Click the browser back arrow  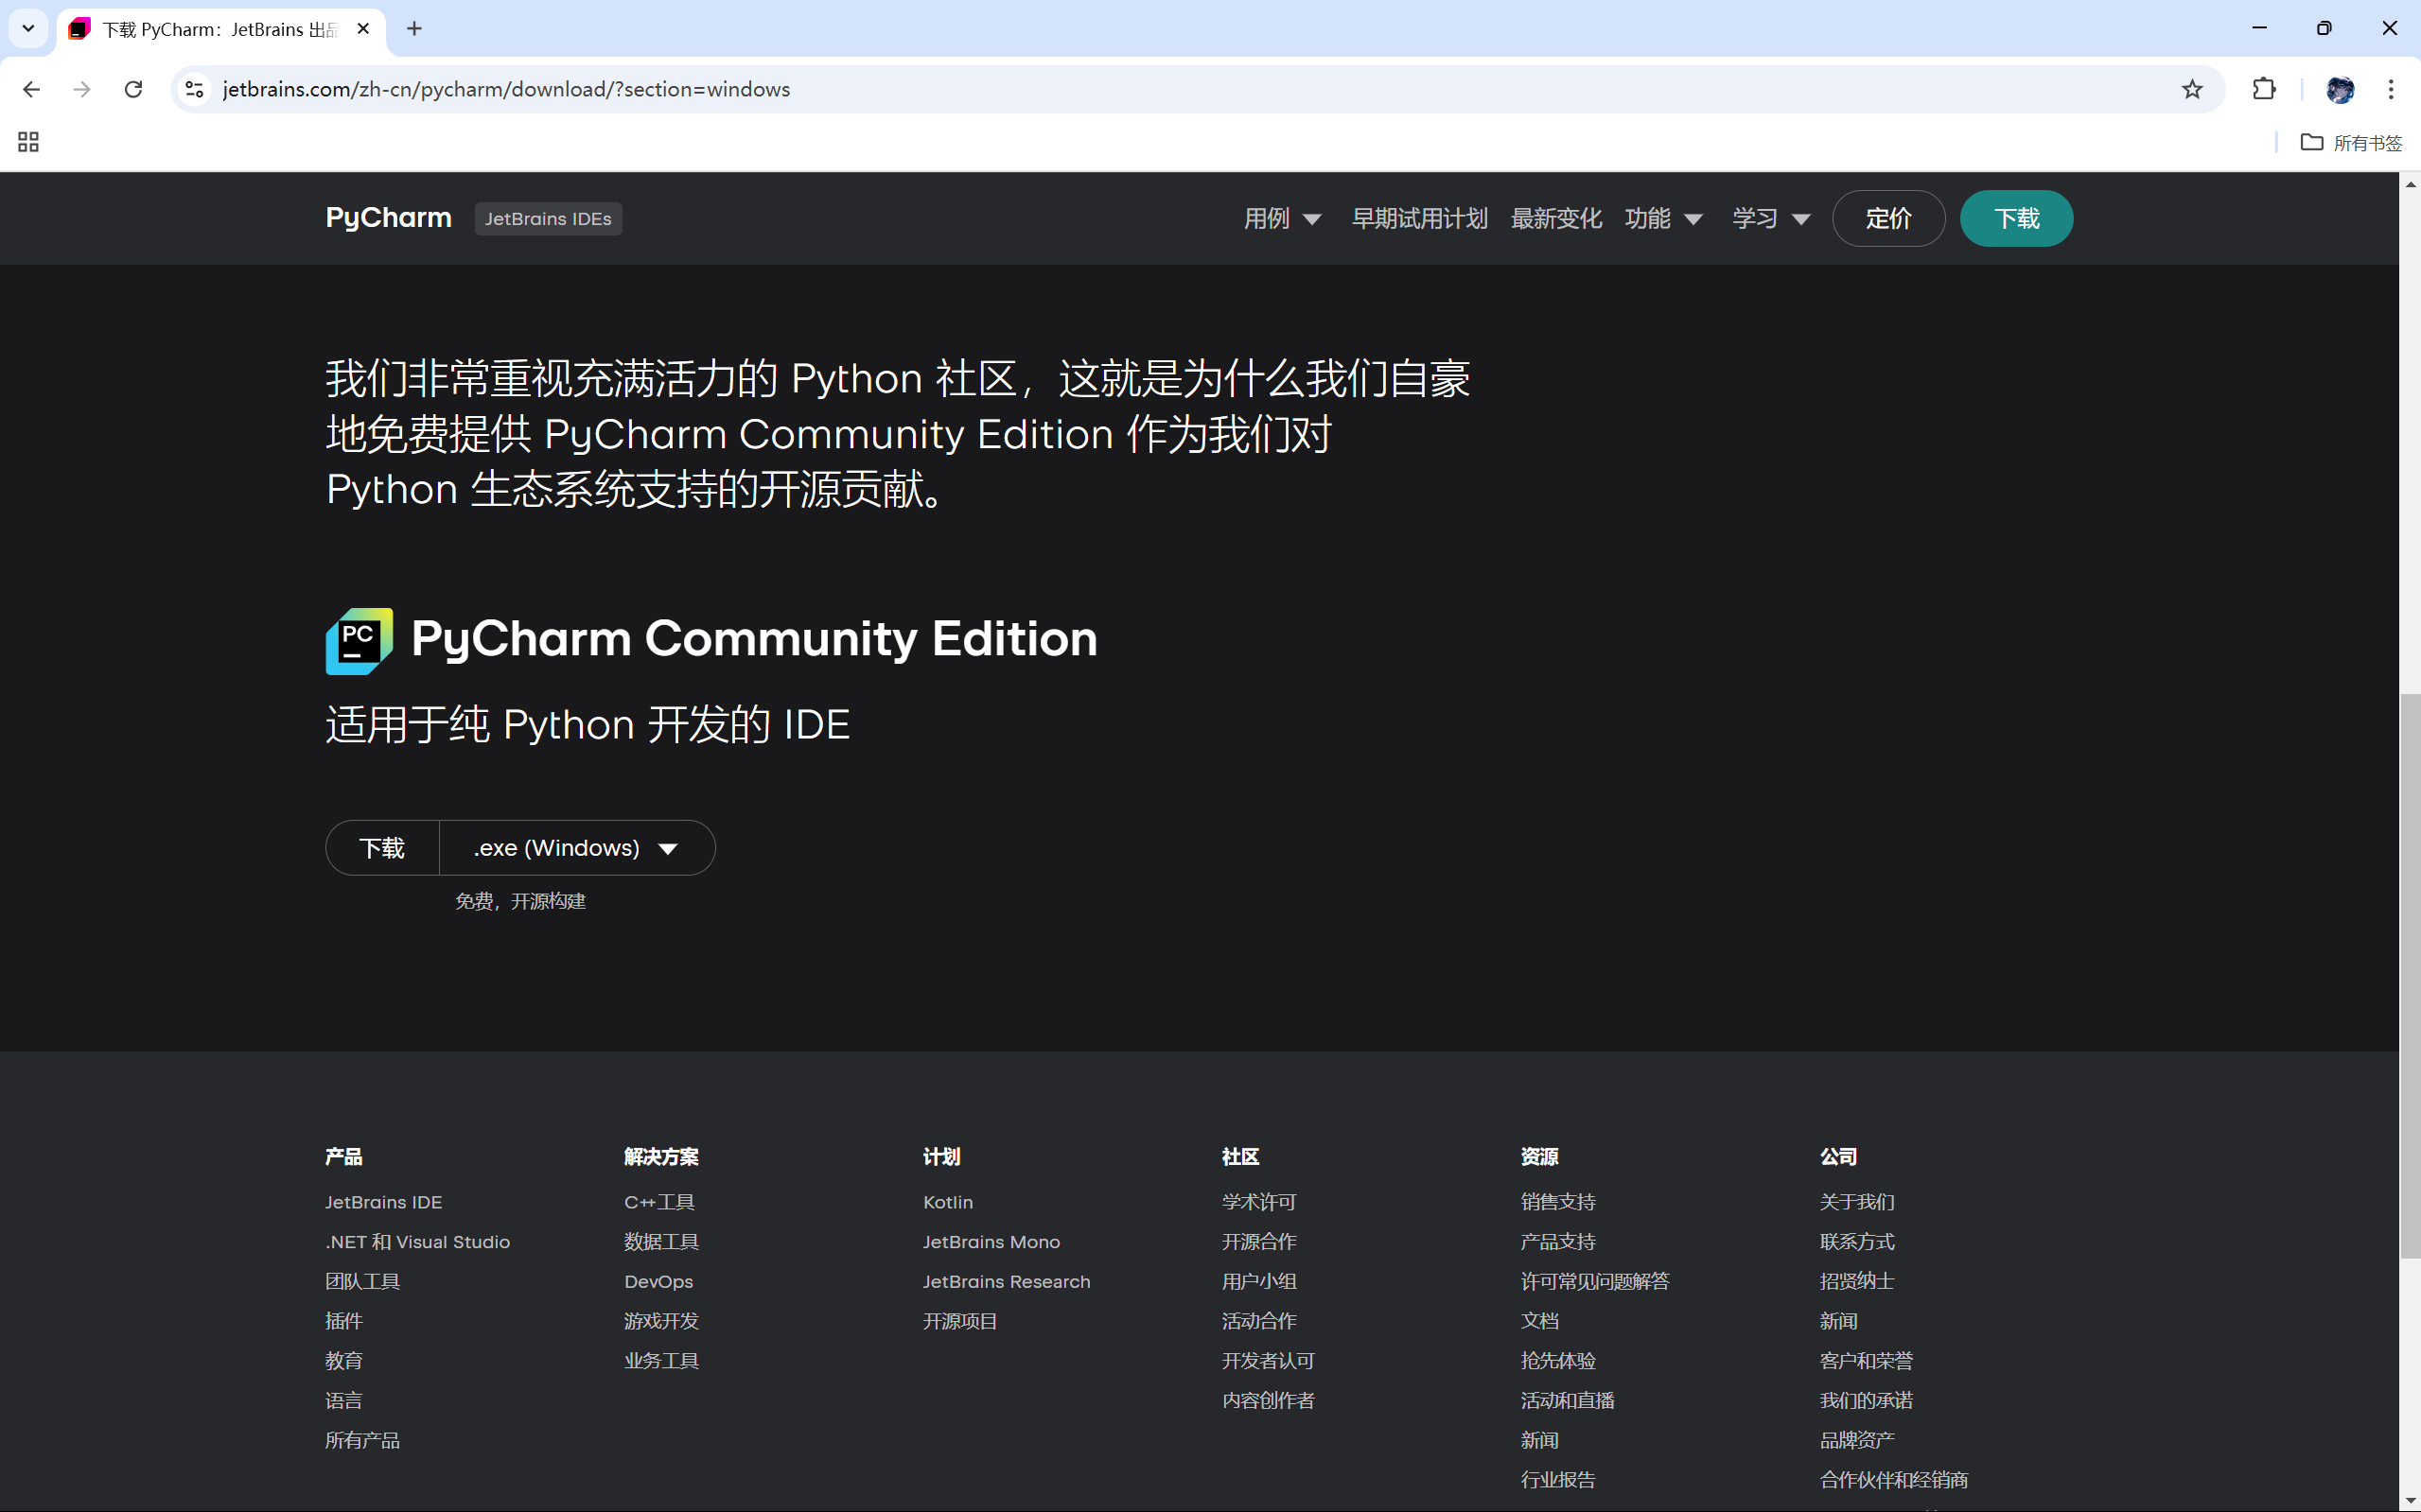(x=31, y=89)
